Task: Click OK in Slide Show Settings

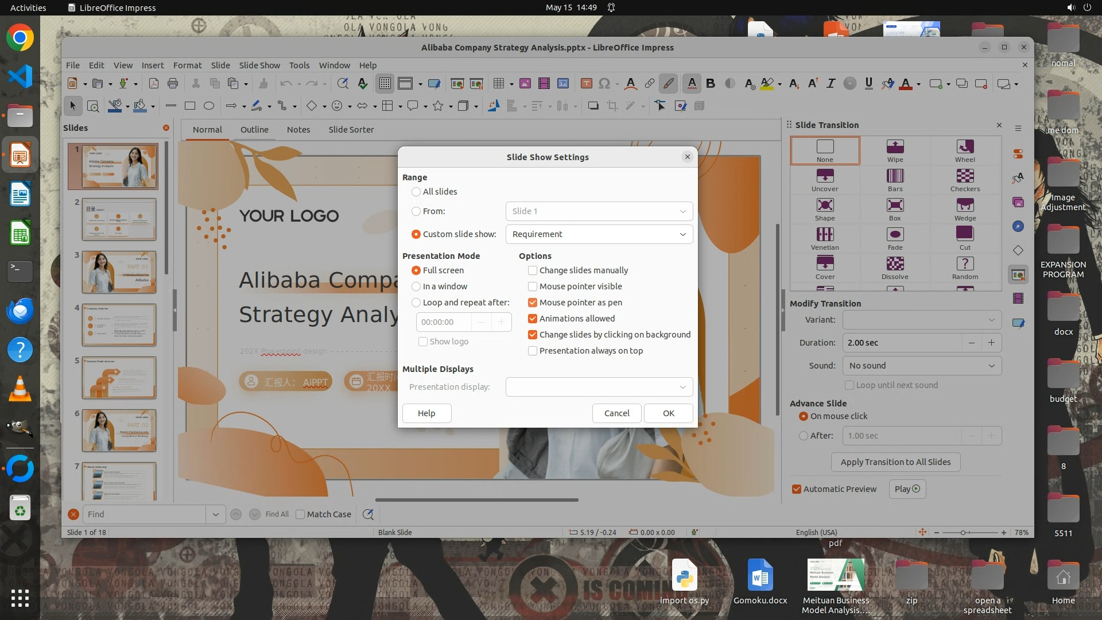Action: [668, 413]
